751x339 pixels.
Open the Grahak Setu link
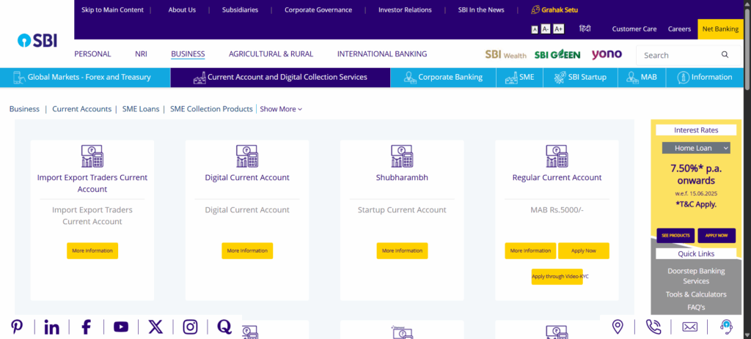pos(554,10)
